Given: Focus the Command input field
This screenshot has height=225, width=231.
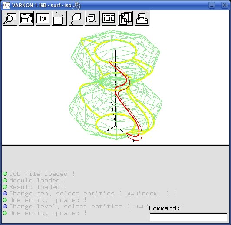Looking at the screenshot, I should [x=188, y=217].
